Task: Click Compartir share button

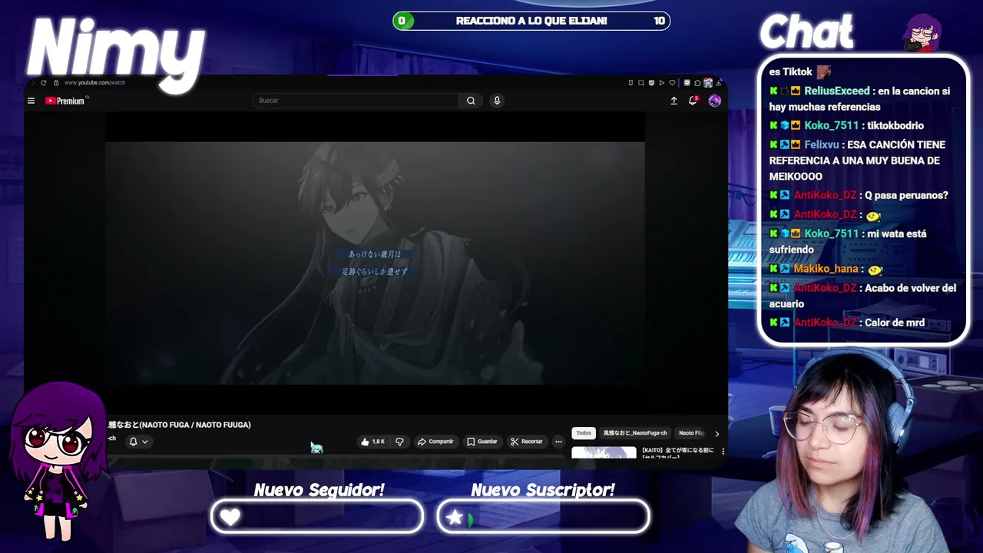Action: (435, 442)
